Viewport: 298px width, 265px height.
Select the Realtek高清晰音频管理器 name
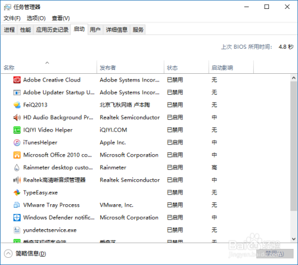point(54,180)
